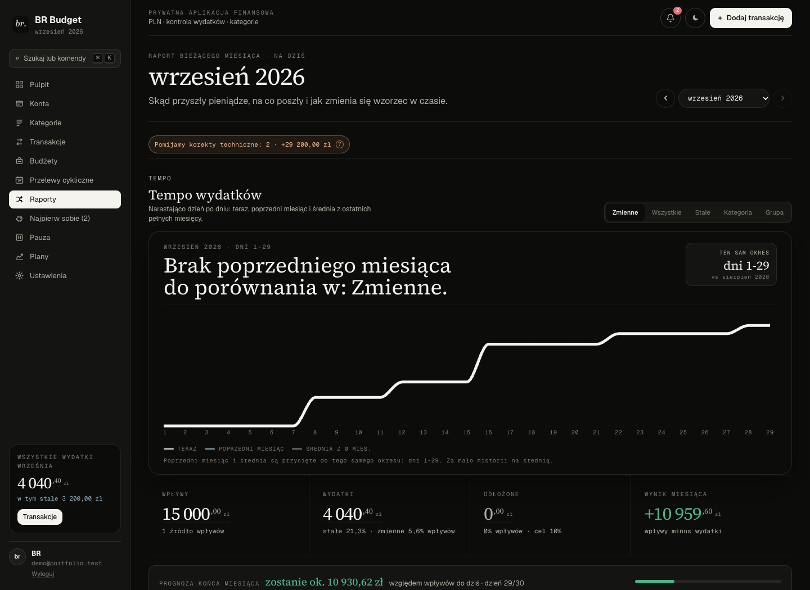Click the BR Budget logo
Screen dimensions: 810x590
pos(20,24)
